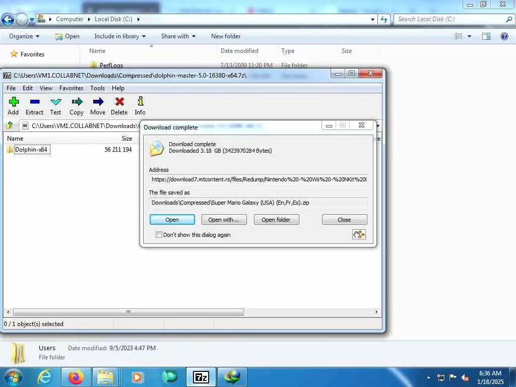Viewport: 516px width, 387px height.
Task: Open the change view dropdown arrow in Explorer
Action: coord(469,36)
